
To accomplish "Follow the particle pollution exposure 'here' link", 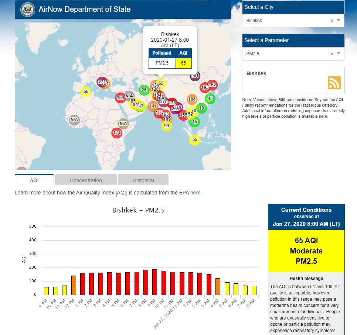I will 323,116.
